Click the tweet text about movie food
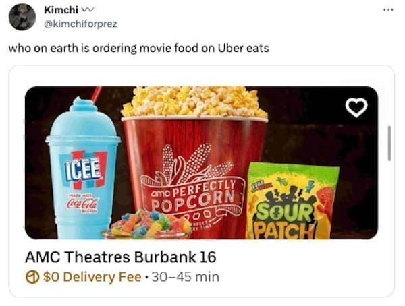The image size is (405, 306). click(x=138, y=49)
